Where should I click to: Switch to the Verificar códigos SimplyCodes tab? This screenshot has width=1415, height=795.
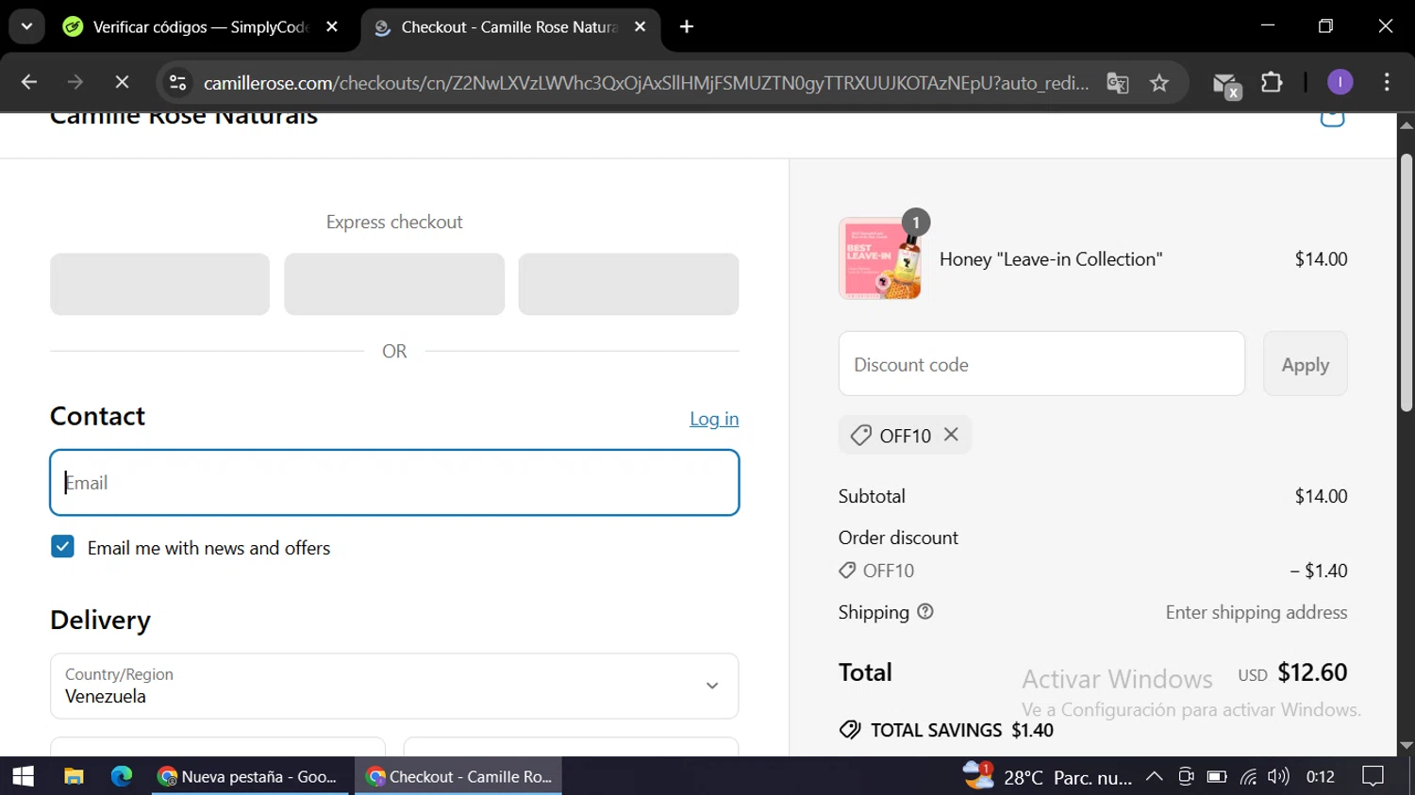200,26
